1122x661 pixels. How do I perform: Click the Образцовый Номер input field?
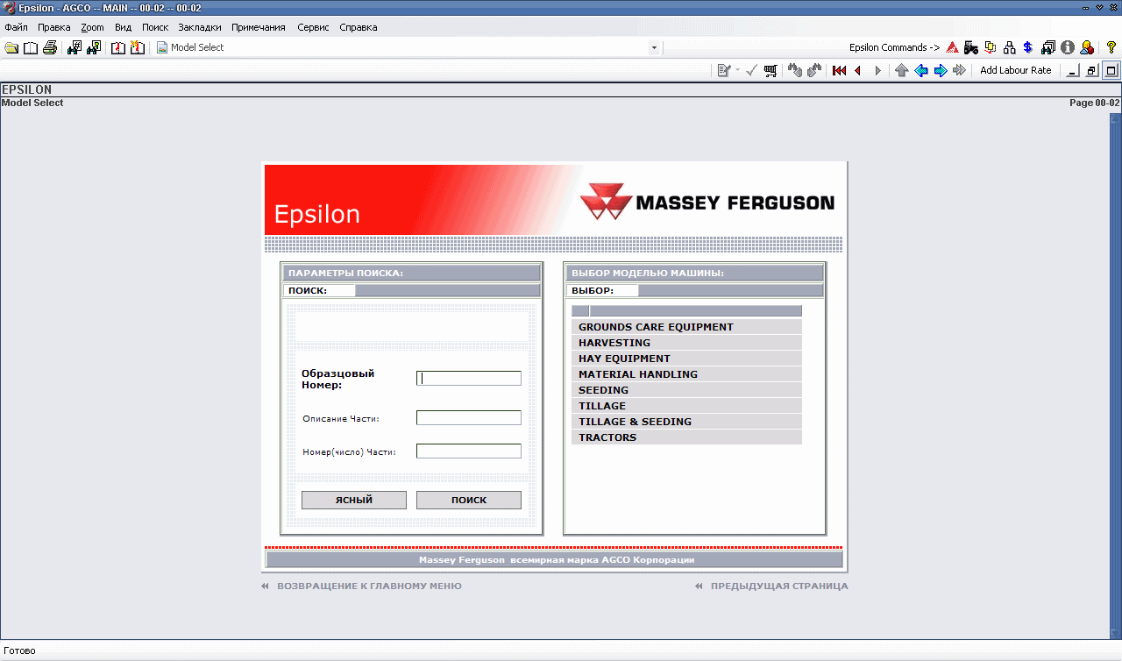469,379
